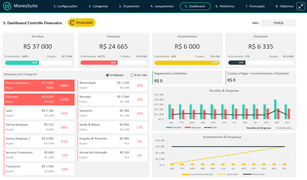Image resolution: width=307 pixels, height=180 pixels.
Task: Open the 3. Orçamento tab
Action: (x=129, y=6)
